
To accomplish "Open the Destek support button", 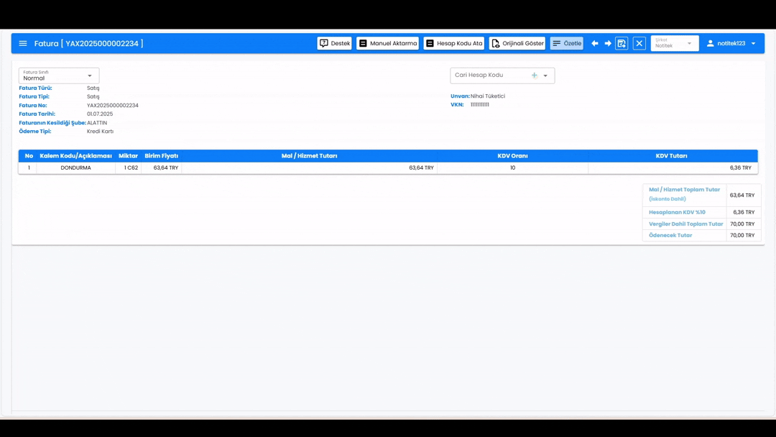I will coord(334,43).
